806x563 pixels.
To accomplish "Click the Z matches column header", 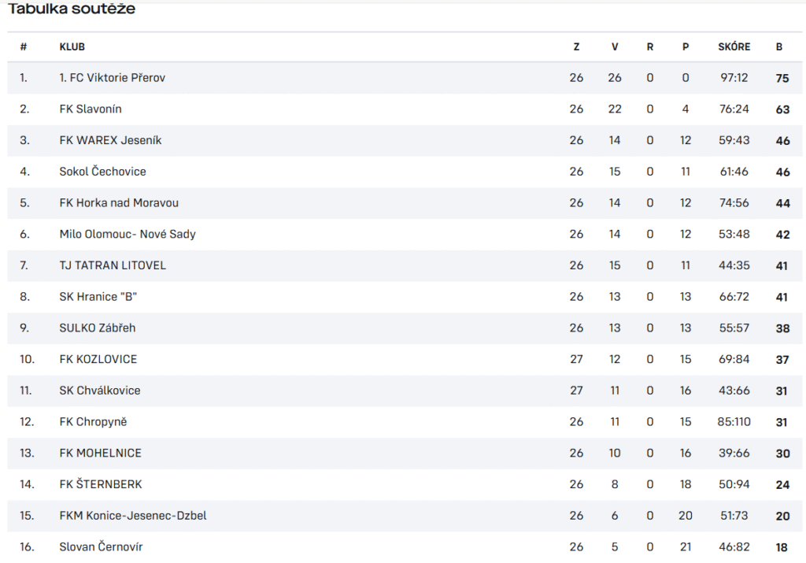I will pos(576,46).
